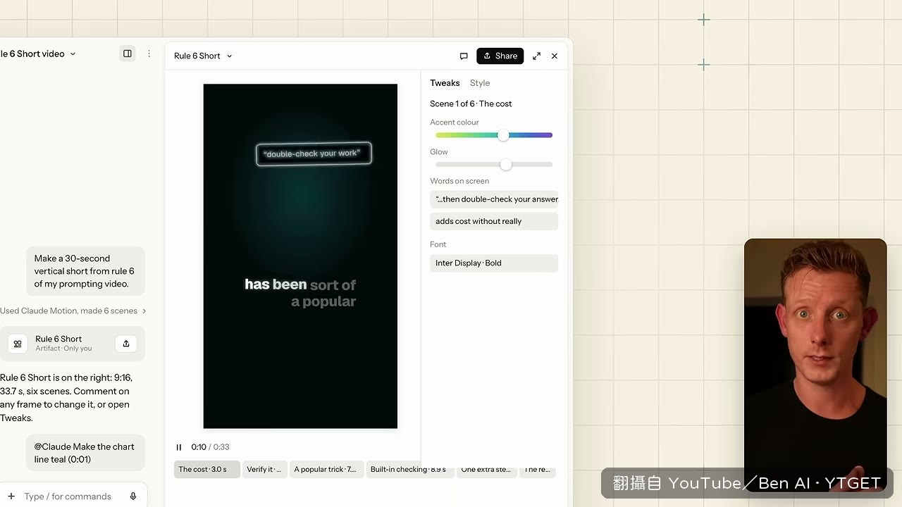The height and width of the screenshot is (507, 902).
Task: Expand the artifact panel to fullscreen
Action: [536, 56]
